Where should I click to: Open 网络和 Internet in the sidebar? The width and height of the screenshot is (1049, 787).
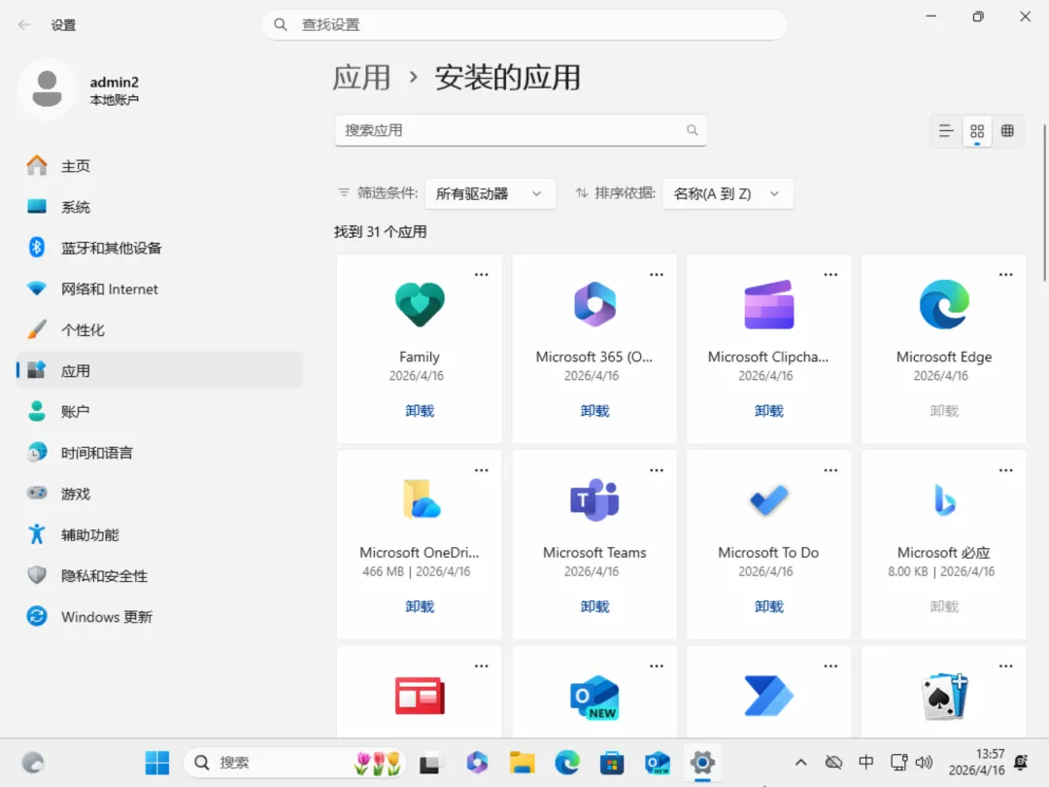(160, 290)
